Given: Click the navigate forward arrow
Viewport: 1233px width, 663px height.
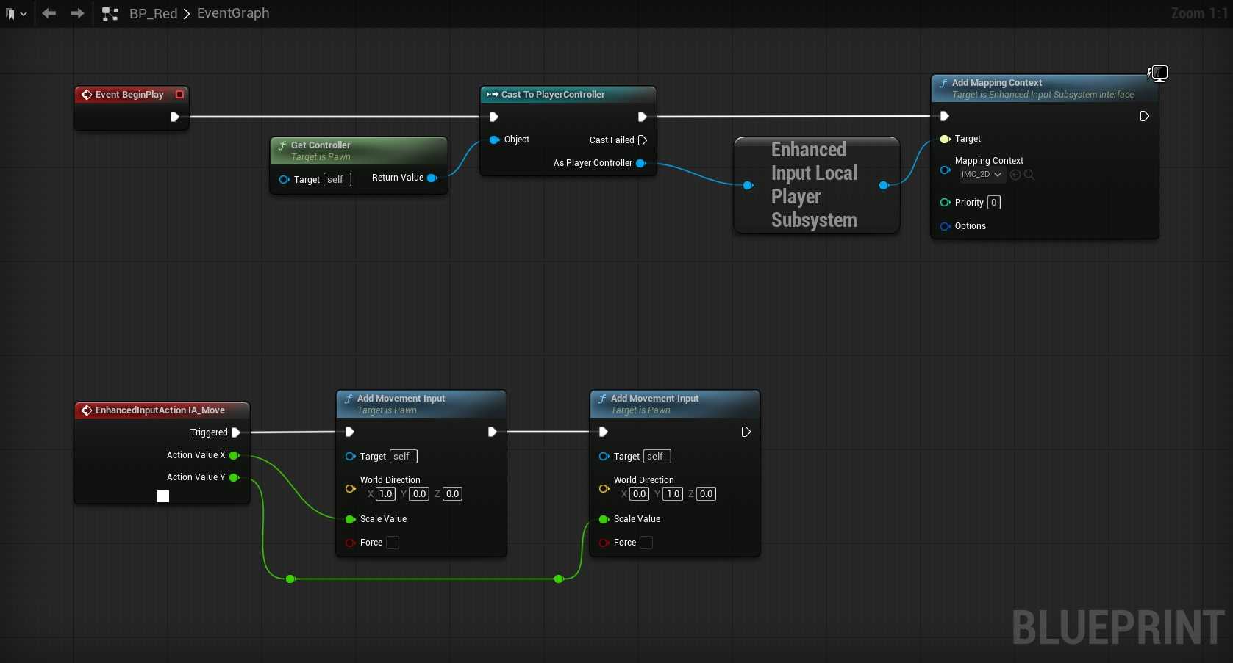Looking at the screenshot, I should [x=76, y=13].
